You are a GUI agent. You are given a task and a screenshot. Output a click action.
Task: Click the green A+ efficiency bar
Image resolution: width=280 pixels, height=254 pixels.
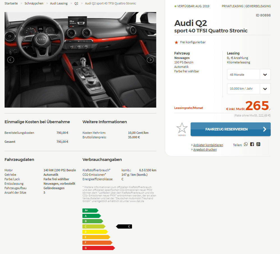point(90,210)
